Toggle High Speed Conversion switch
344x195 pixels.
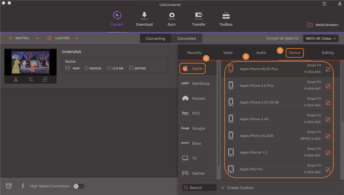pos(79,186)
